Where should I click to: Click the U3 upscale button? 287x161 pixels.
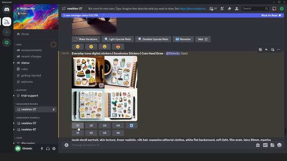coord(104,126)
